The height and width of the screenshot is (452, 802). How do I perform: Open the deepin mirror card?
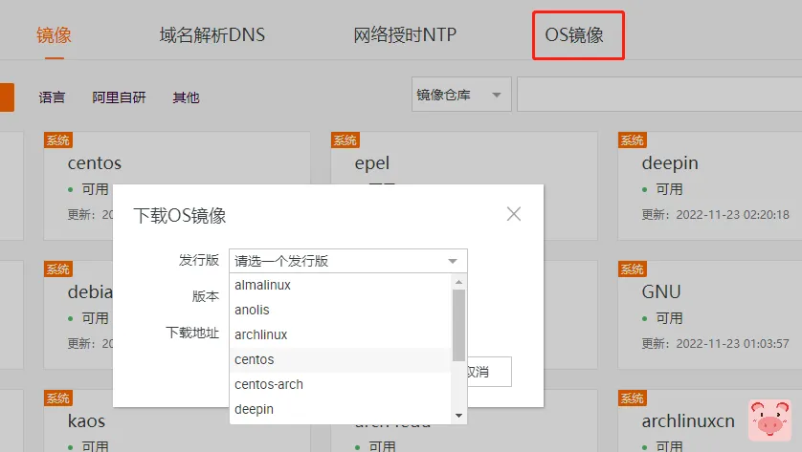[710, 186]
